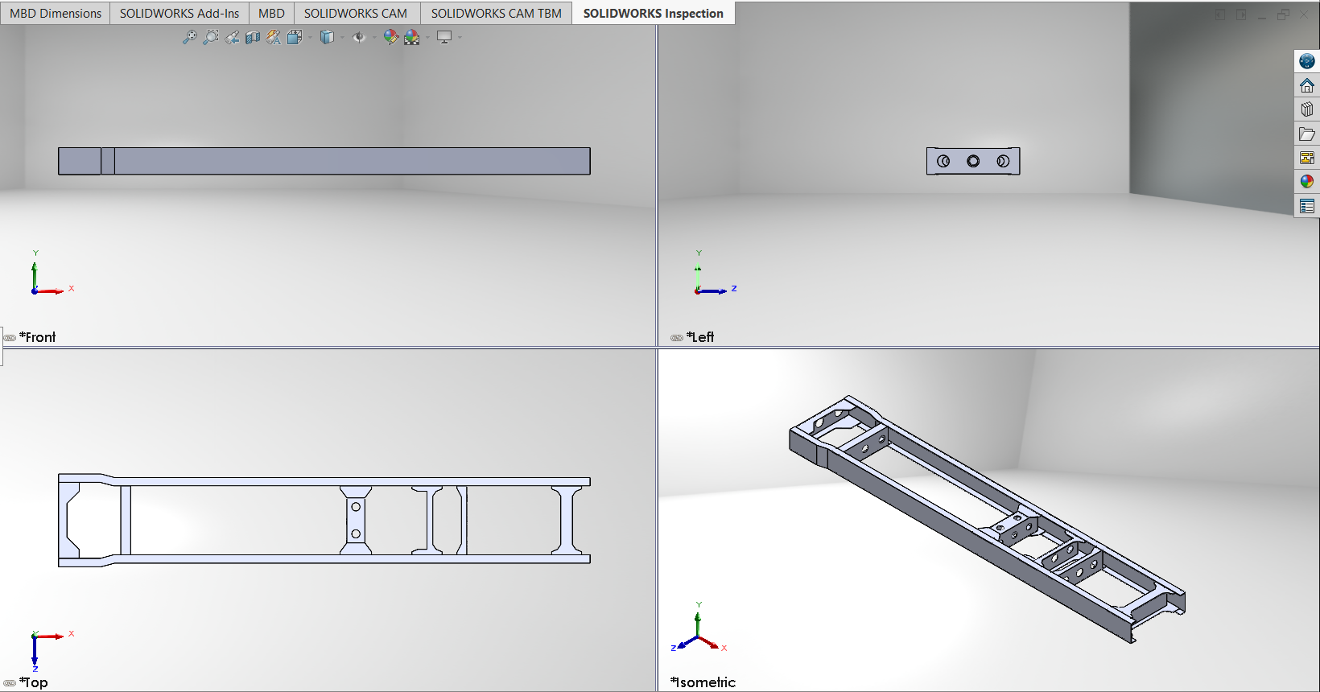Click the Isometric viewport coordinate triad
Image resolution: width=1320 pixels, height=692 pixels.
[x=699, y=627]
